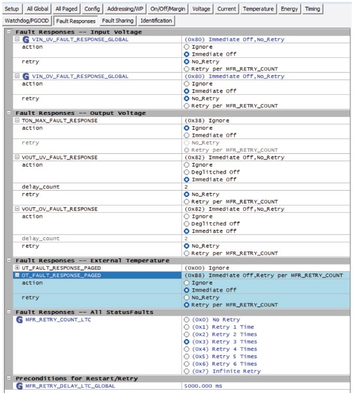
Task: Go to the Temperature tab
Action: (258, 9)
